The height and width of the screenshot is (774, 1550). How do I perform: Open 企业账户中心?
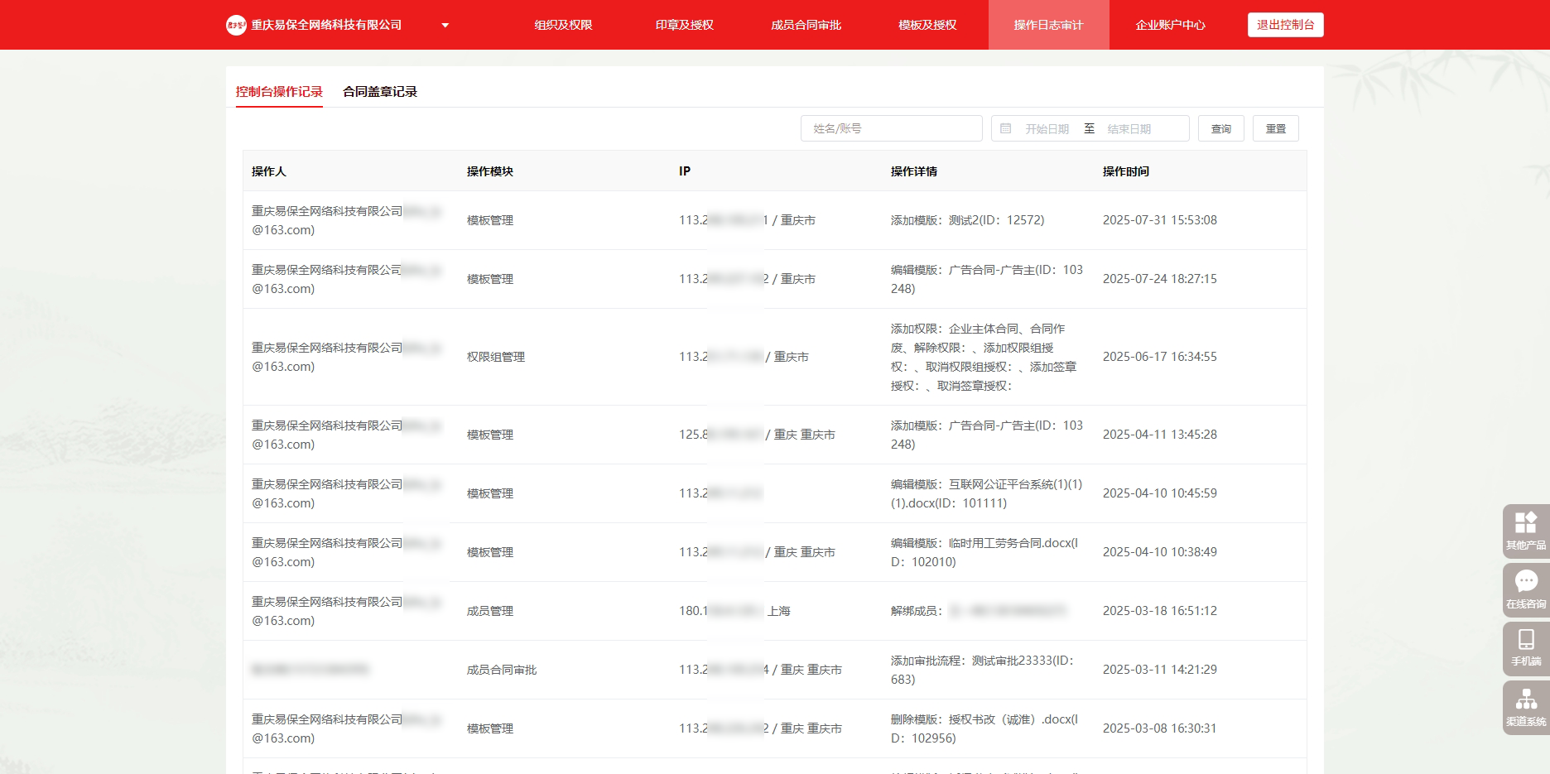pos(1170,25)
